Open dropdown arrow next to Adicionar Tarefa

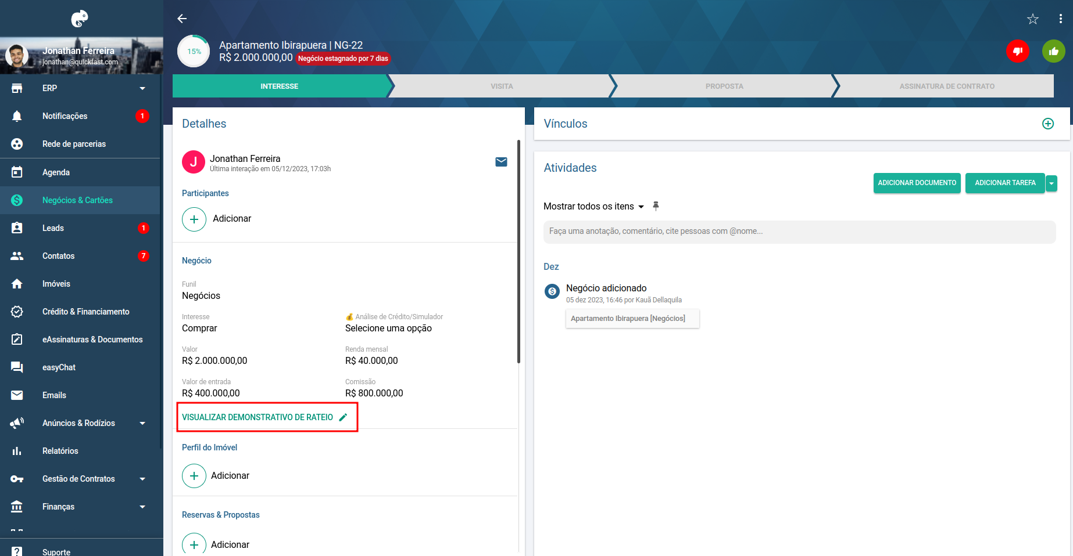[x=1051, y=183]
